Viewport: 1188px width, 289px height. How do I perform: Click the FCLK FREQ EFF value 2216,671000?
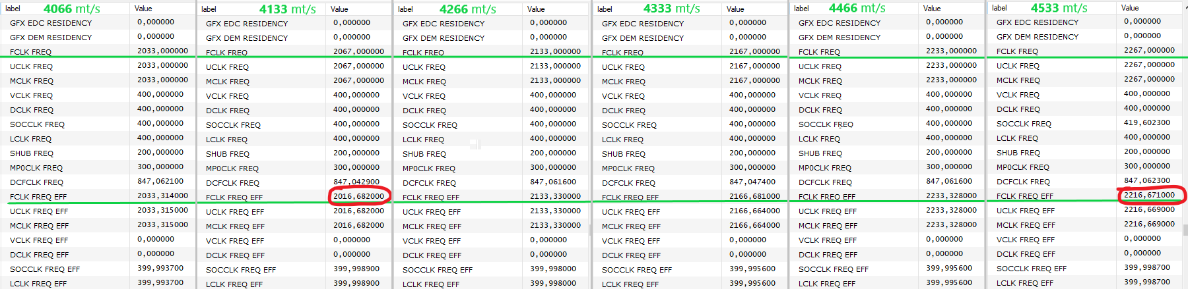pos(1149,195)
